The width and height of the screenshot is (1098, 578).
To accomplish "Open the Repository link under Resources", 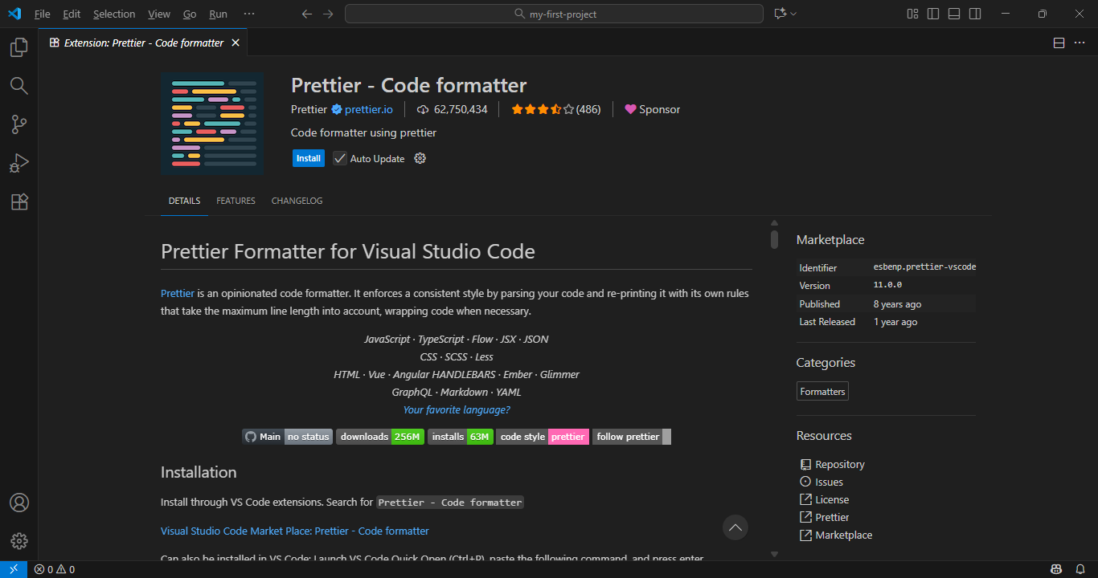I will [x=840, y=464].
